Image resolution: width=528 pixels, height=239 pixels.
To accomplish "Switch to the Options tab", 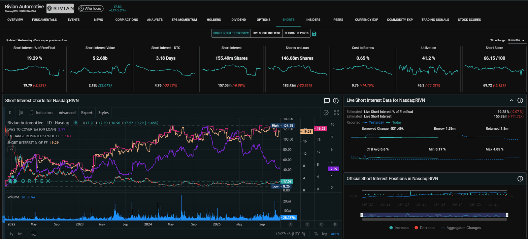I will click(263, 20).
